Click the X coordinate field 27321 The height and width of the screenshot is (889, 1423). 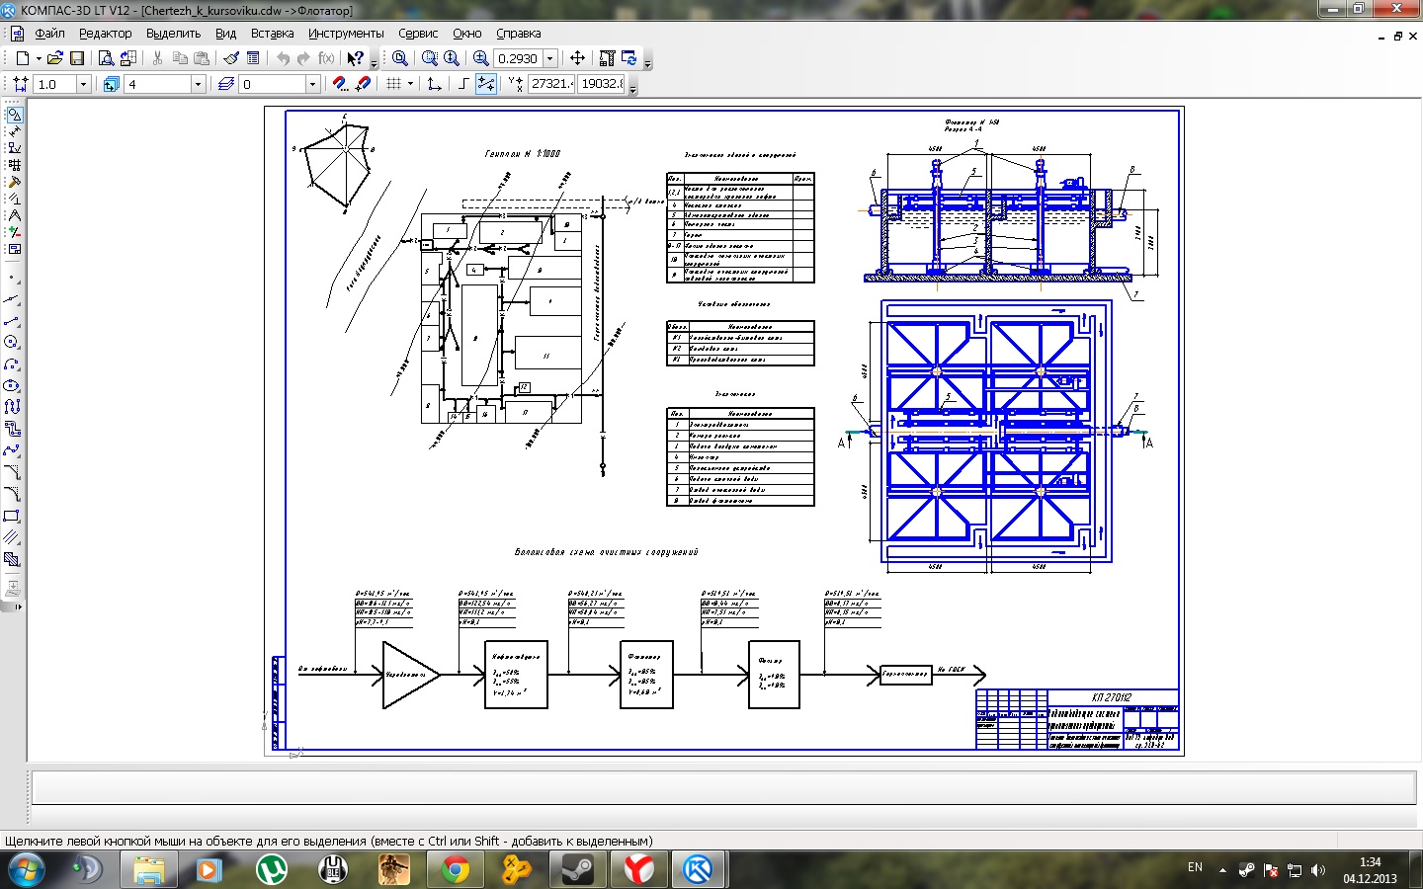tap(552, 84)
